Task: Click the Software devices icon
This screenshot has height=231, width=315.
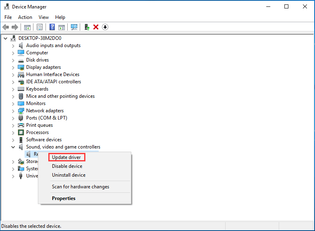Action: [21, 140]
